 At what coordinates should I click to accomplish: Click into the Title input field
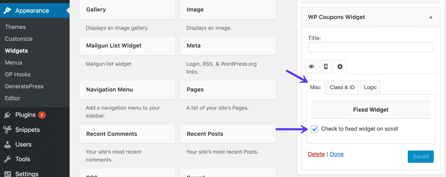370,47
